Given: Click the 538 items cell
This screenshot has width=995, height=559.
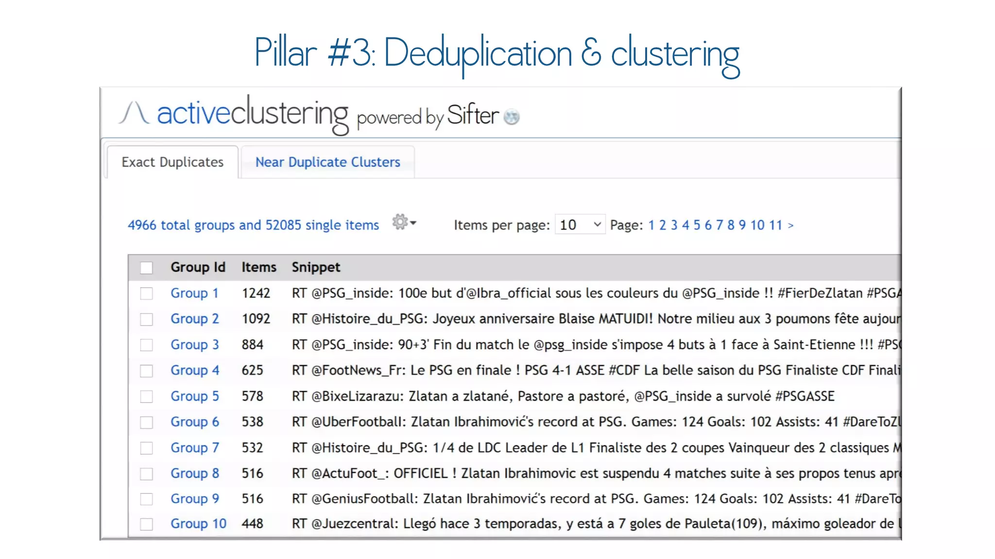Looking at the screenshot, I should pyautogui.click(x=253, y=422).
